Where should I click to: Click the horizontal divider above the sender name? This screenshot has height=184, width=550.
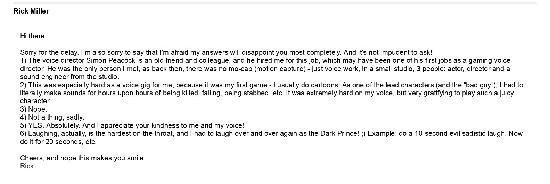point(275,3)
